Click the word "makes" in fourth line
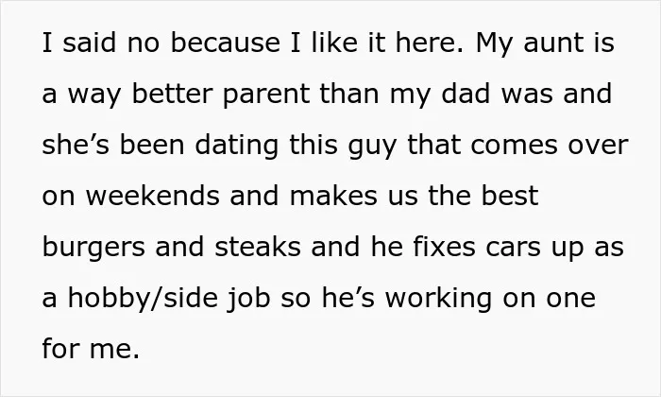The image size is (661, 397). coord(333,196)
